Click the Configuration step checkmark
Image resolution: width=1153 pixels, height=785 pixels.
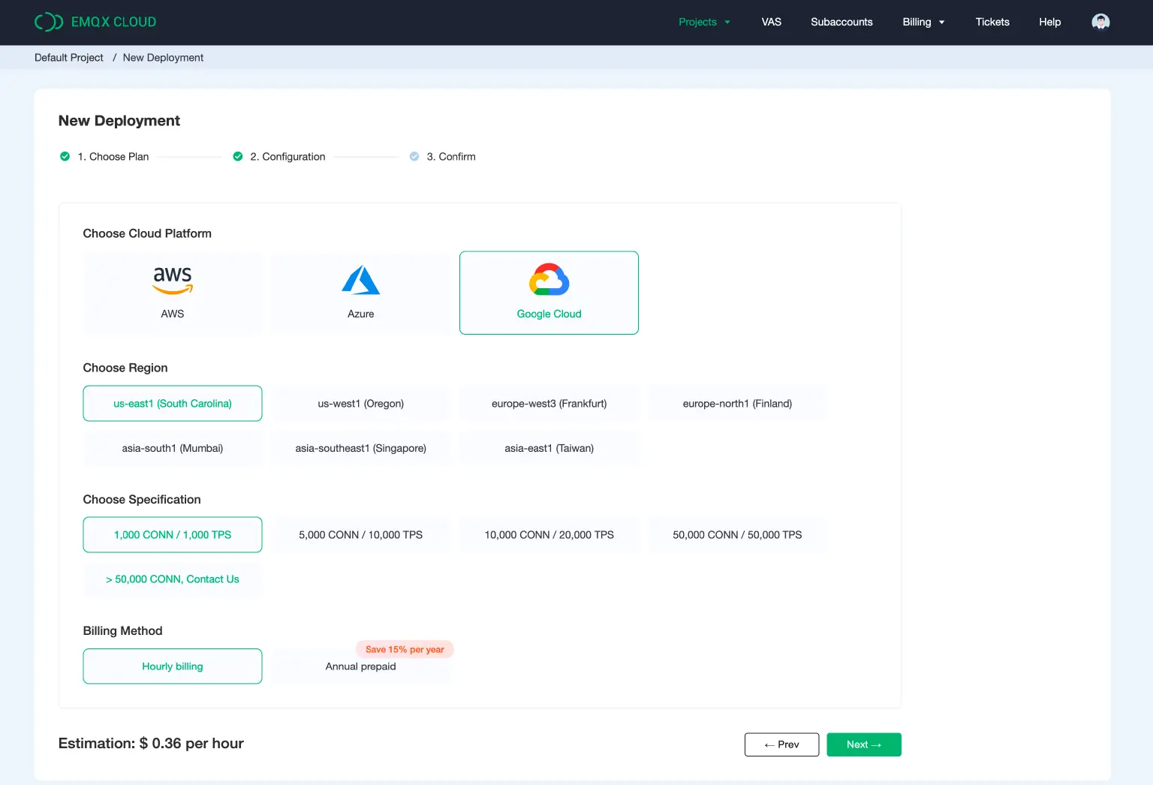(x=238, y=157)
